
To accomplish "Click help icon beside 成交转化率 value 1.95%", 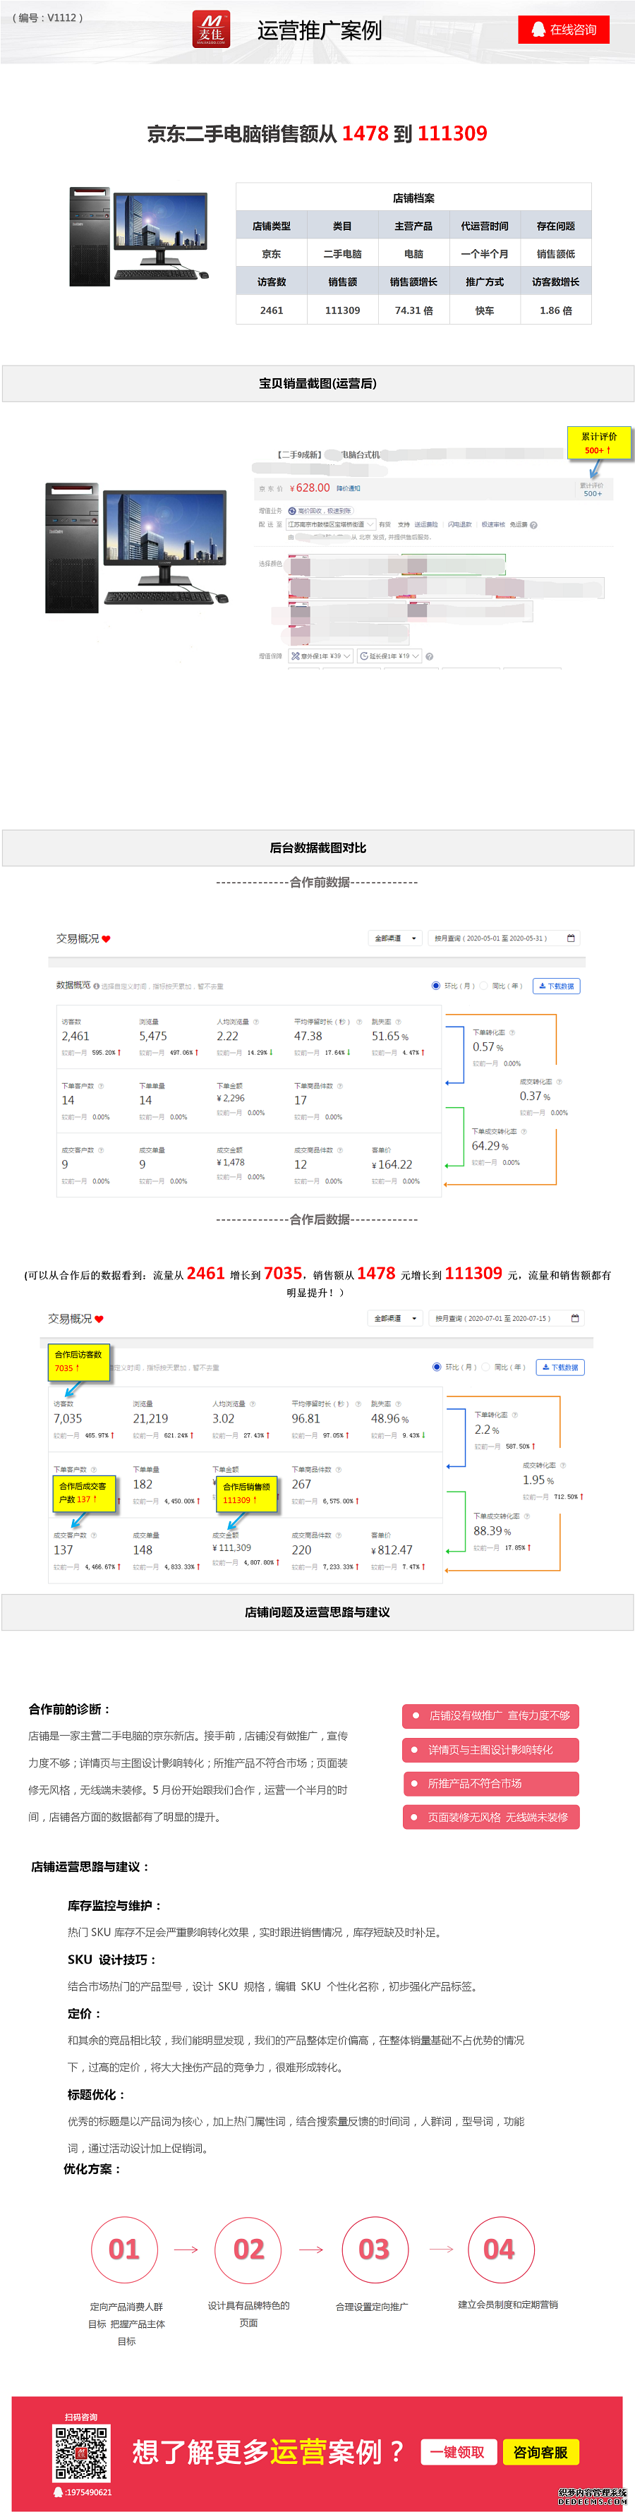I will [563, 1465].
